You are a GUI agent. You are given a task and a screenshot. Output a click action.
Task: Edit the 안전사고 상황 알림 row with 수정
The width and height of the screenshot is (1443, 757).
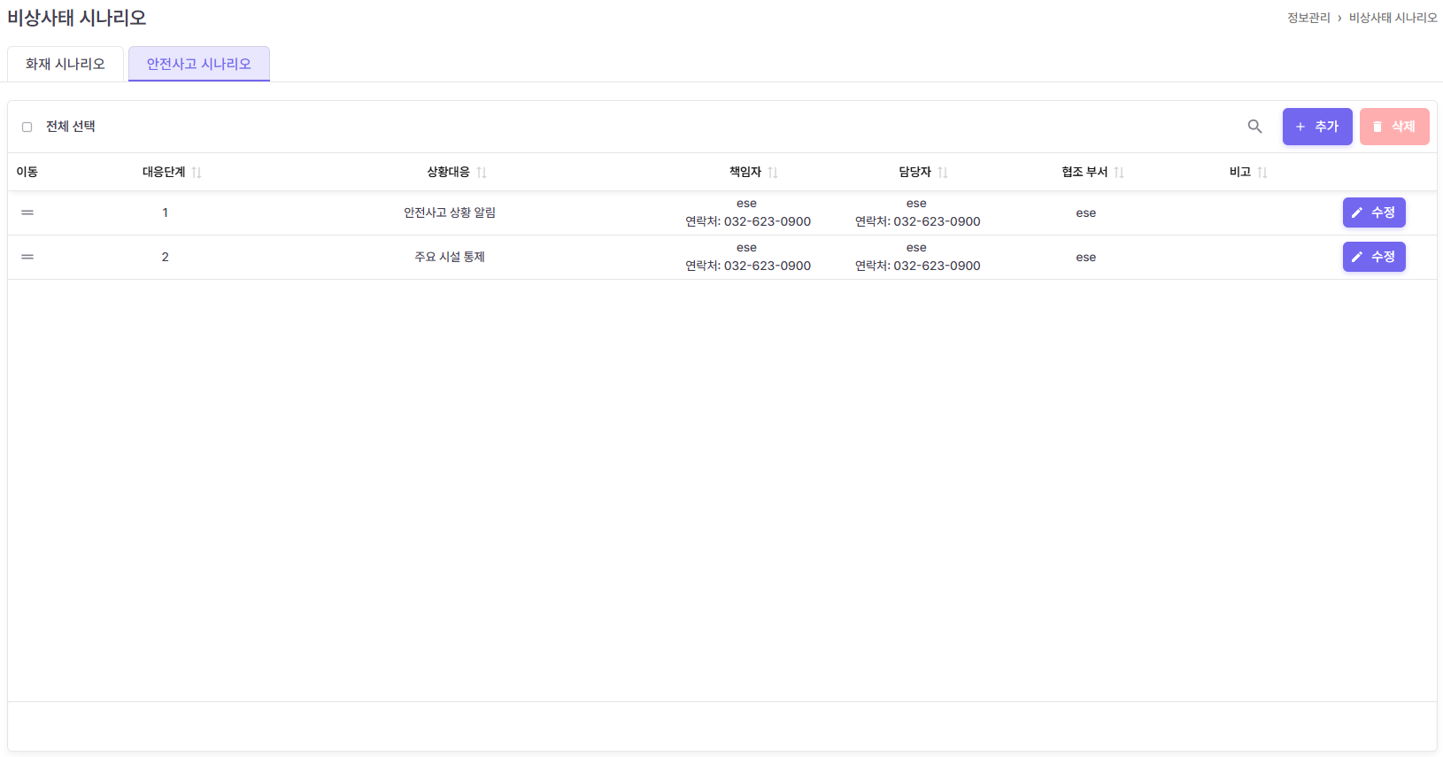pyautogui.click(x=1373, y=212)
